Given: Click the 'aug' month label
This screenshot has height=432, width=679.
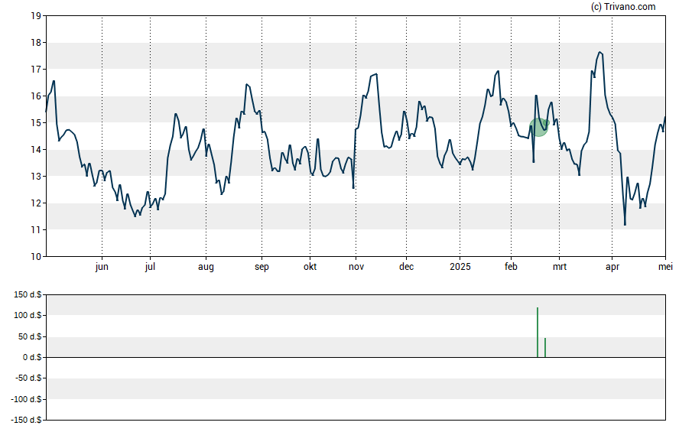Looking at the screenshot, I should [x=206, y=267].
